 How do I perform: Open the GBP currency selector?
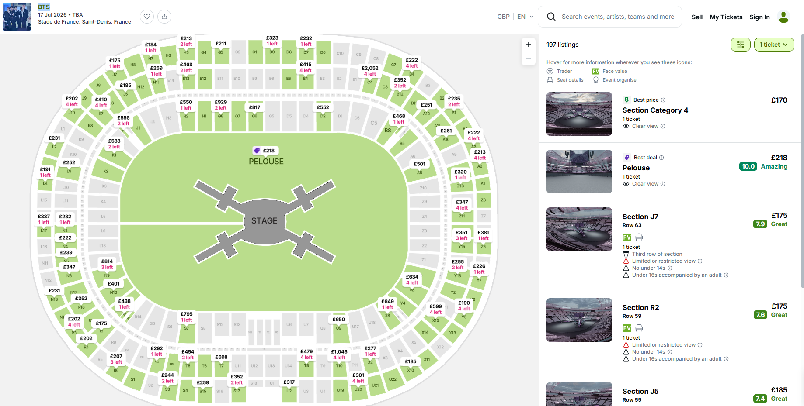pyautogui.click(x=503, y=17)
